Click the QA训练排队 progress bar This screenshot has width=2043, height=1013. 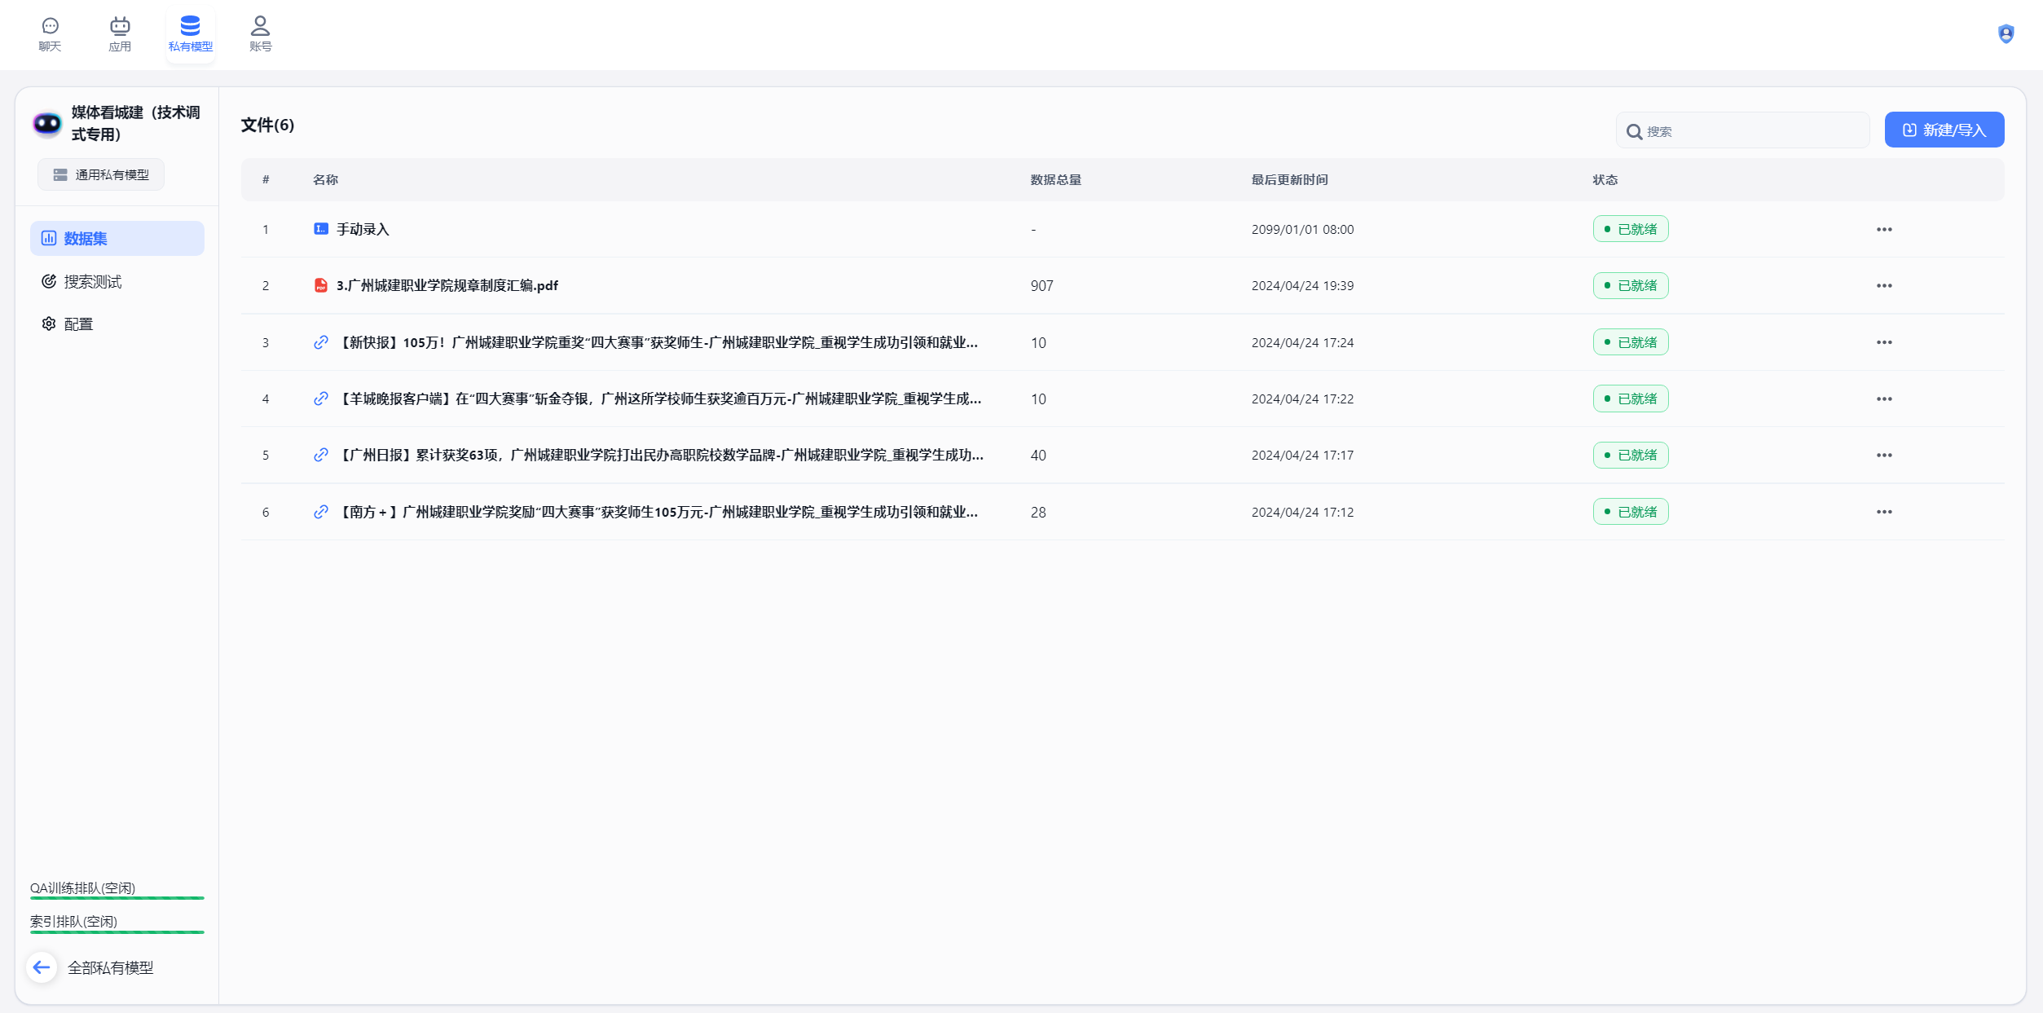[x=117, y=897]
